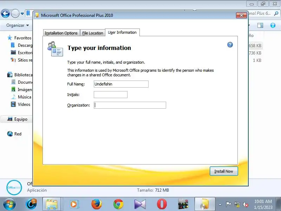Screen dimensions: 281x211
Task: Open Documentos library in Explorer sidebar
Action: pyautogui.click(x=22, y=82)
